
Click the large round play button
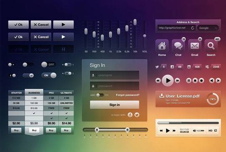tap(168, 80)
